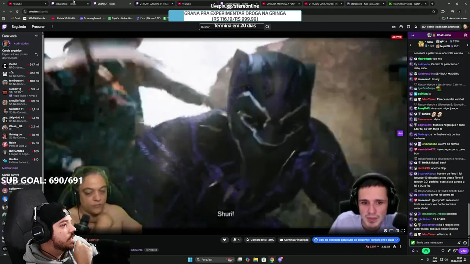470x264 pixels.
Task: Open the chat shield moderation icon
Action: [x=443, y=251]
